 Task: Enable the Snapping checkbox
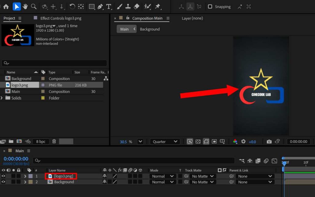[x=210, y=7]
